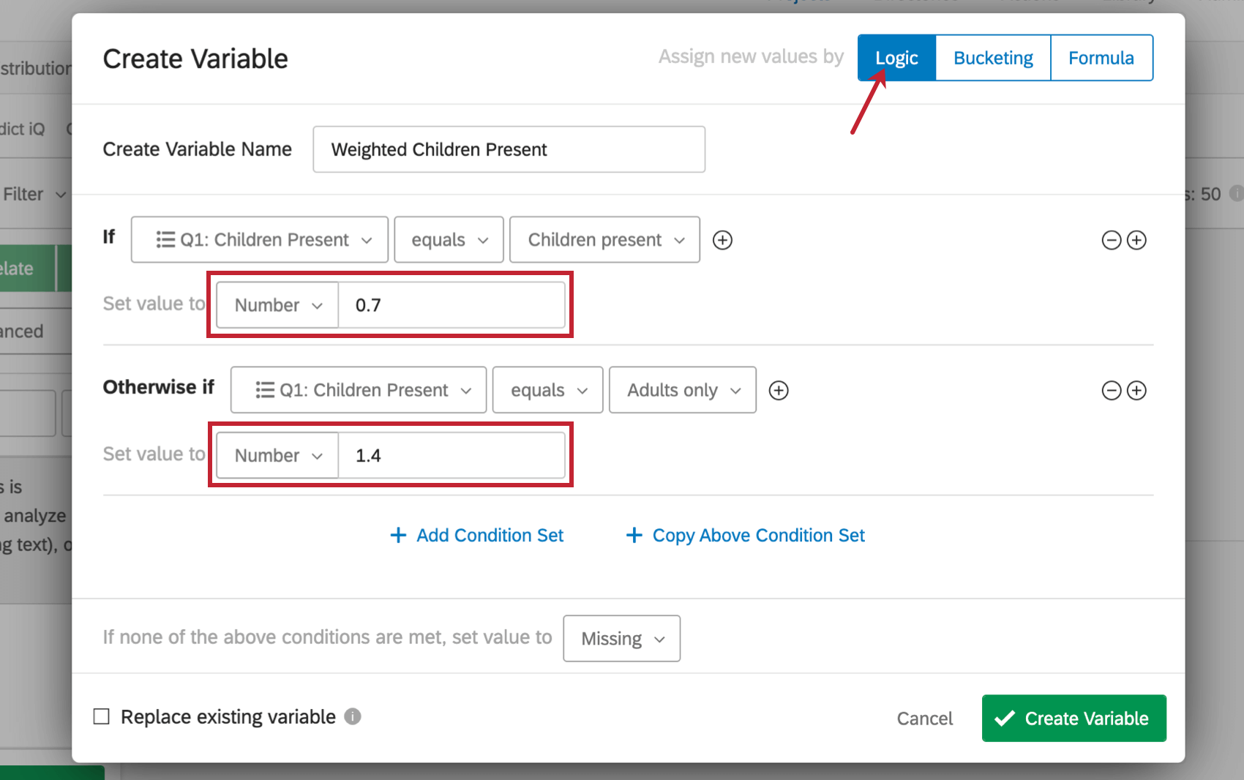Viewport: 1244px width, 780px height.
Task: Select the Logic tab
Action: click(x=896, y=57)
